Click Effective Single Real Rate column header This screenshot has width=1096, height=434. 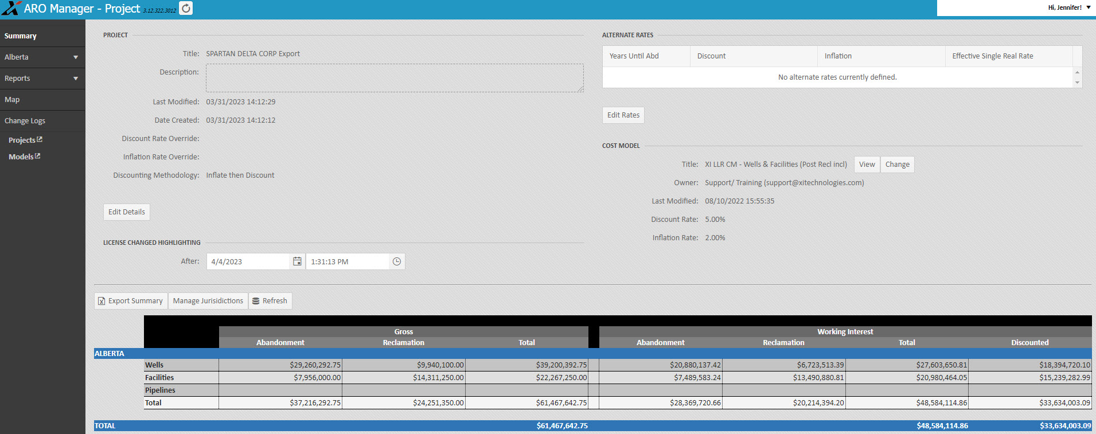1009,56
